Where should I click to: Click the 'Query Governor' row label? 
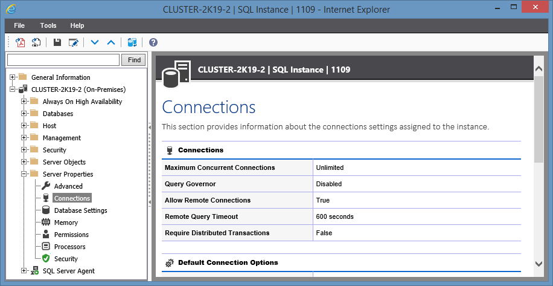coord(190,184)
